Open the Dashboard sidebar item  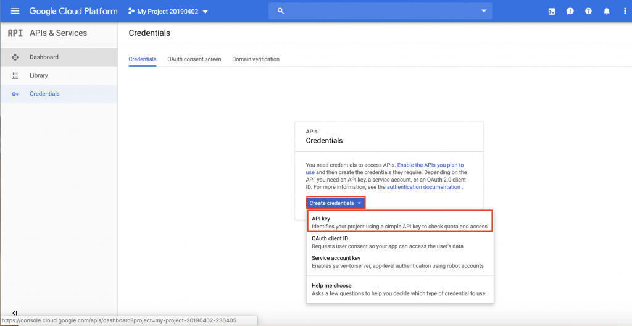(x=59, y=57)
